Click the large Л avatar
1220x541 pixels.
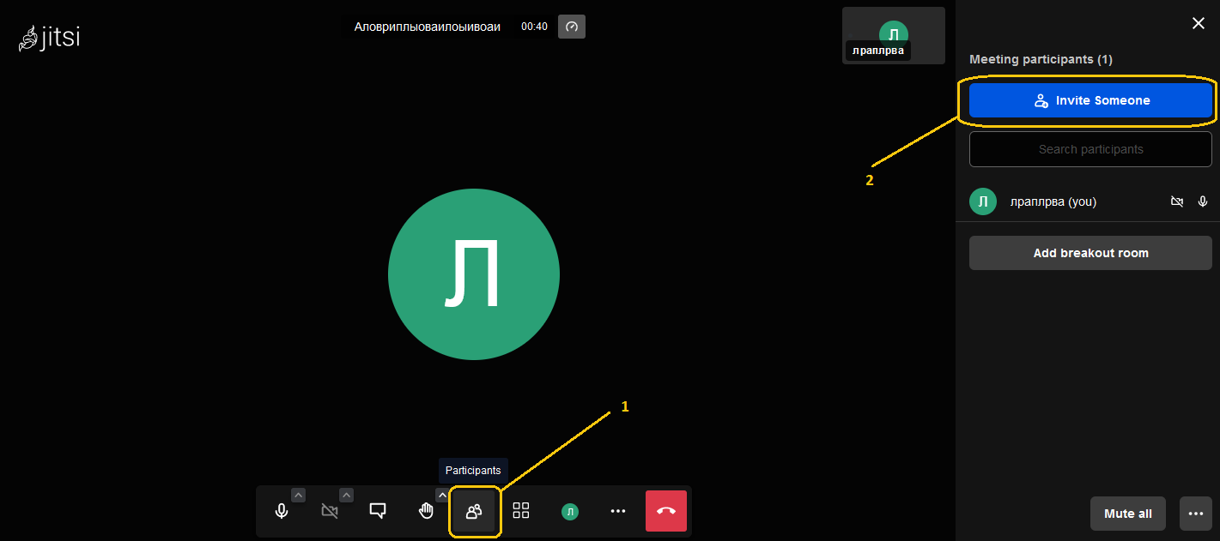474,274
